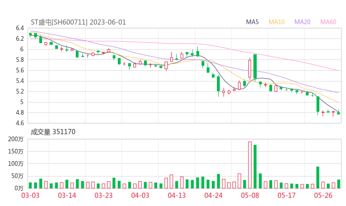The image size is (346, 206).
Task: Select the last candlestick on the chart
Action: (x=339, y=112)
